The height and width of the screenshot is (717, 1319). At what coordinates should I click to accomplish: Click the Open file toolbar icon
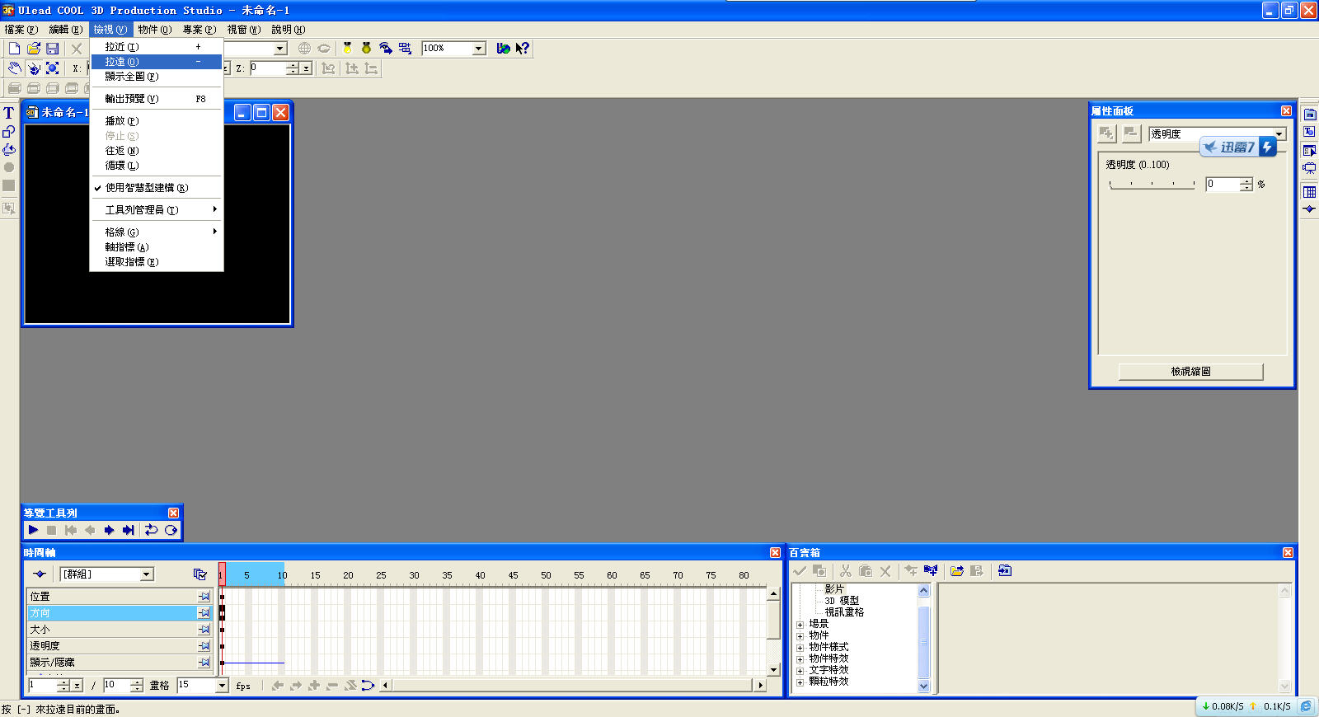34,49
